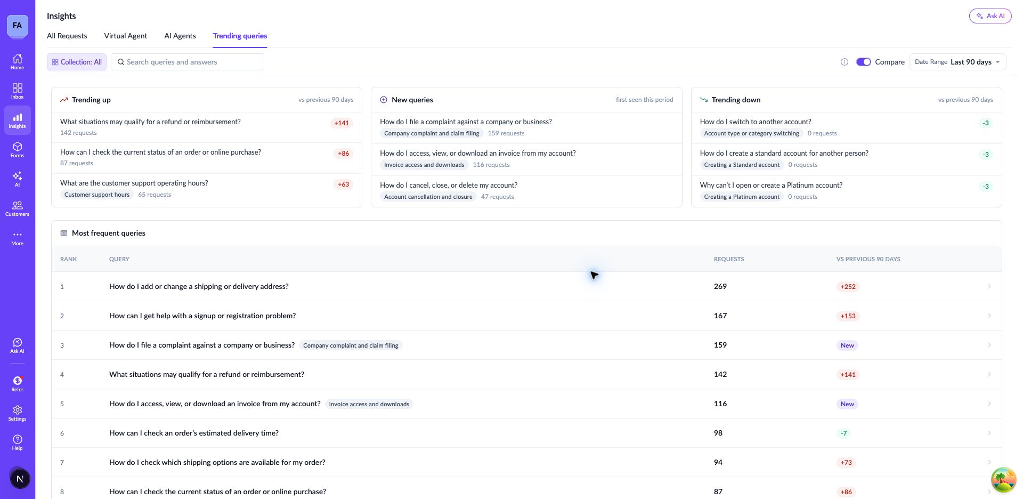Viewport: 1023px width, 499px height.
Task: Go to Customers in the sidebar
Action: tap(17, 208)
